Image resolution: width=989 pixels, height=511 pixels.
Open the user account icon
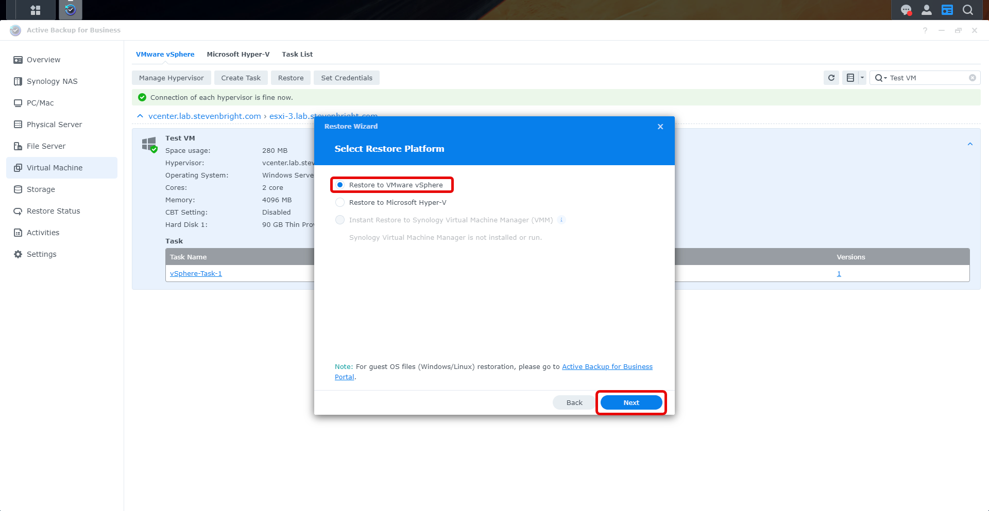tap(926, 10)
